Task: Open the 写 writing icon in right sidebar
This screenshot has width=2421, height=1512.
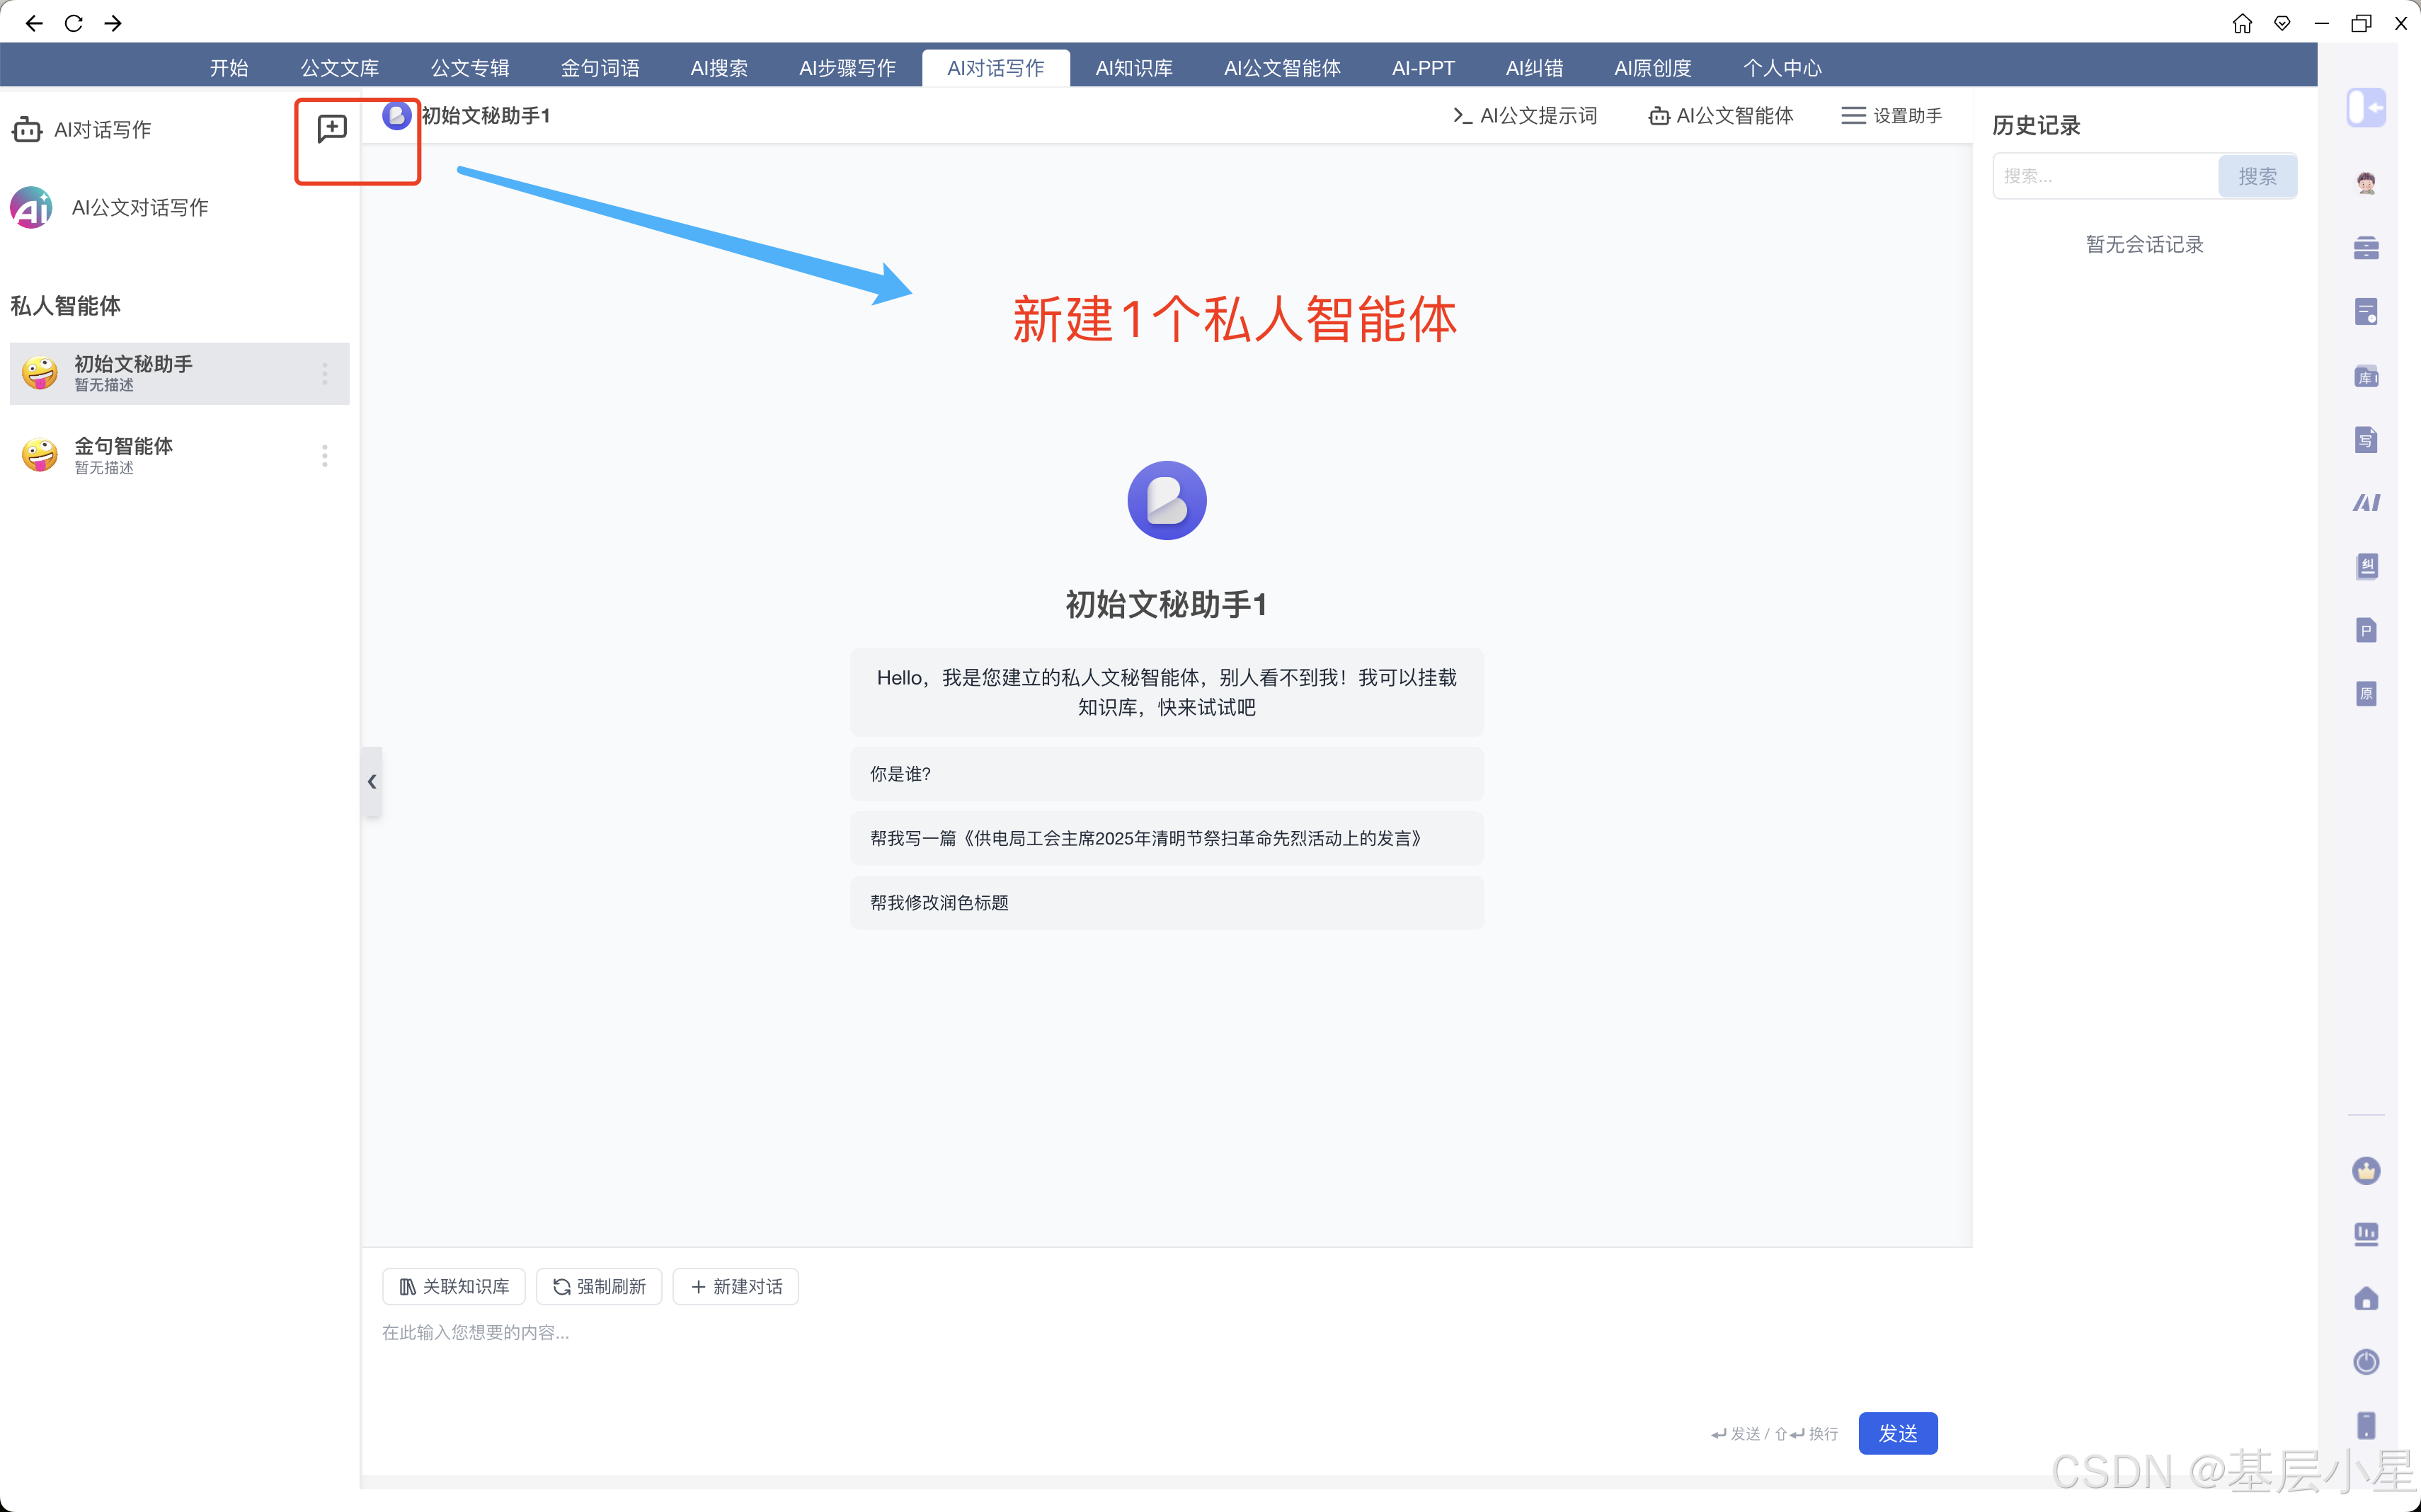Action: 2365,440
